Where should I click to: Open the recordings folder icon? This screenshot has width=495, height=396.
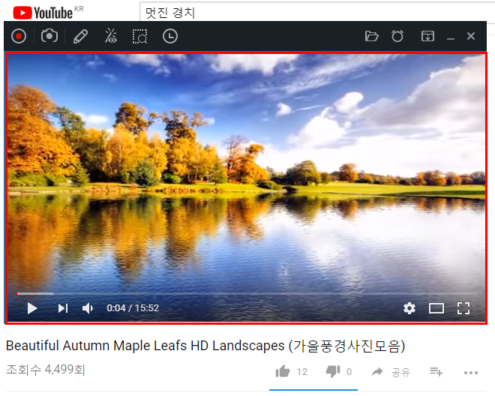point(371,36)
